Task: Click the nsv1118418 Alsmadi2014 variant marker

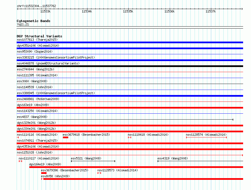Action: click(130, 137)
